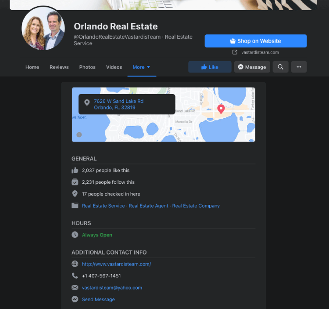Click the globe icon beside website URL
This screenshot has height=309, width=329.
point(75,264)
